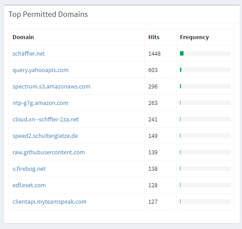Open clientapi.myteamspeak.com link
Screen dimensions: 242x229
[x=50, y=202]
